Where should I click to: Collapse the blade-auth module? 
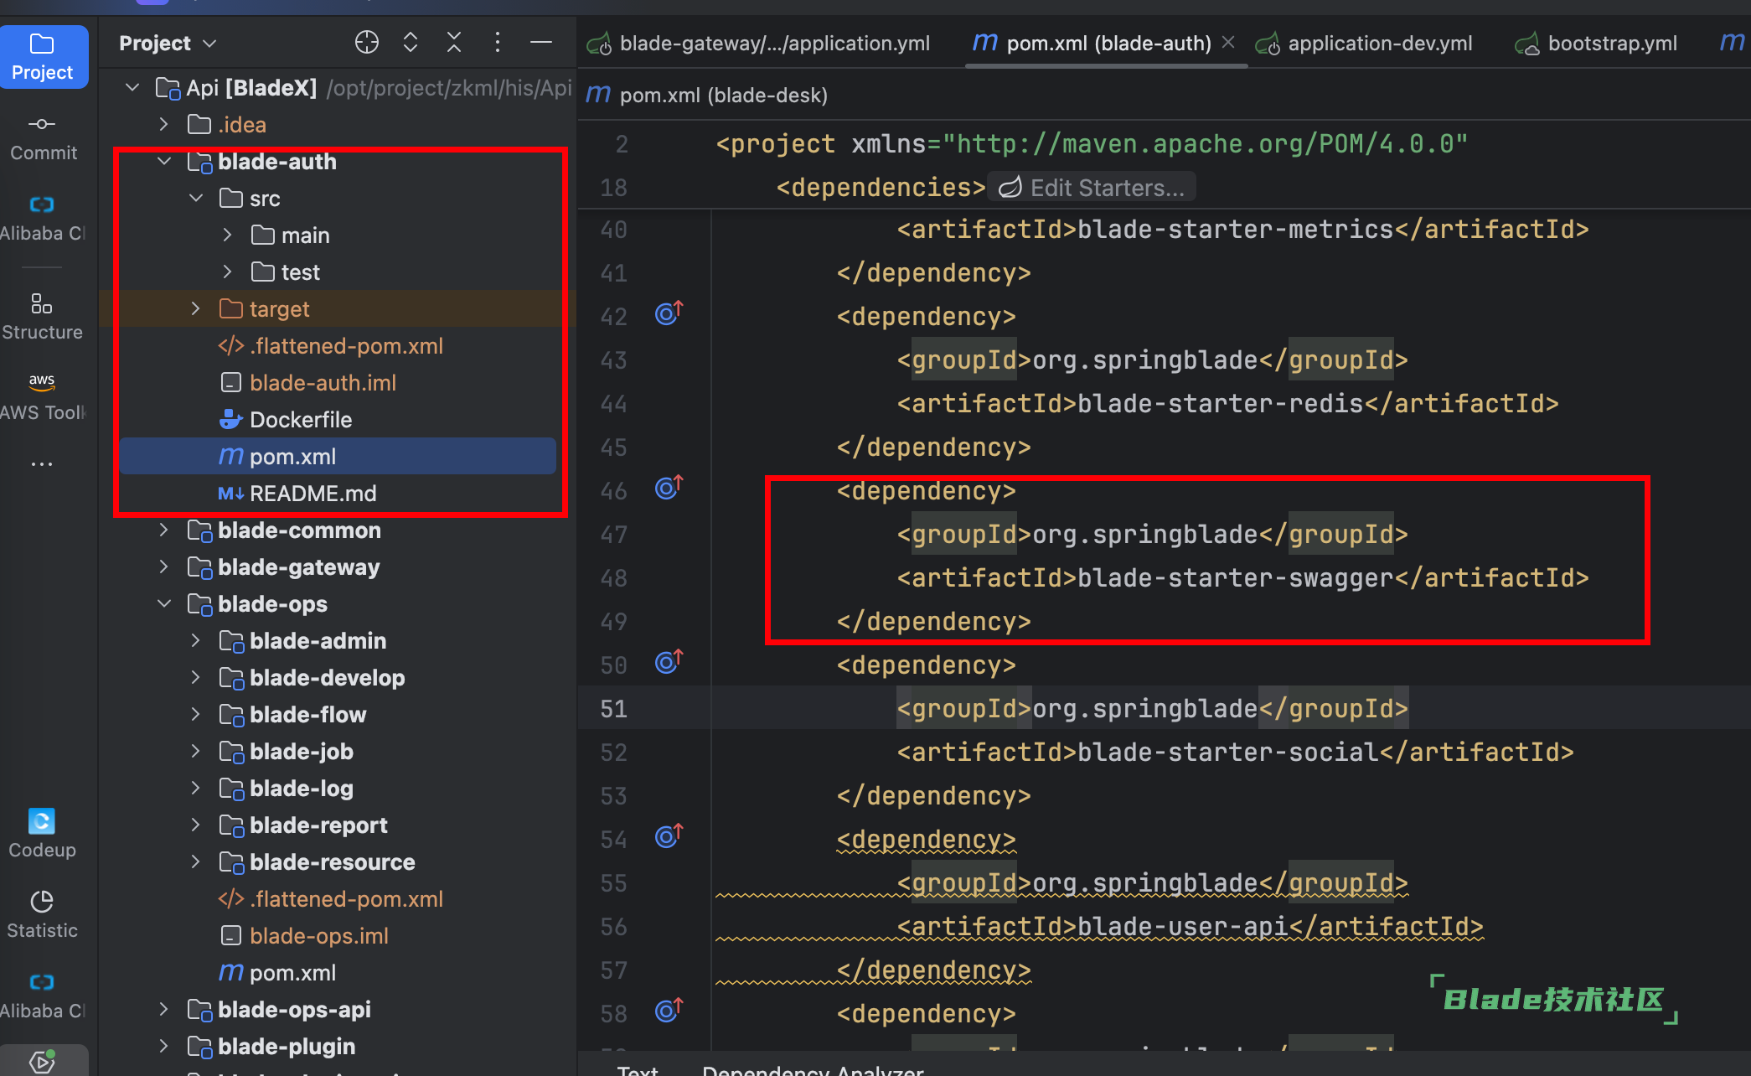(164, 161)
